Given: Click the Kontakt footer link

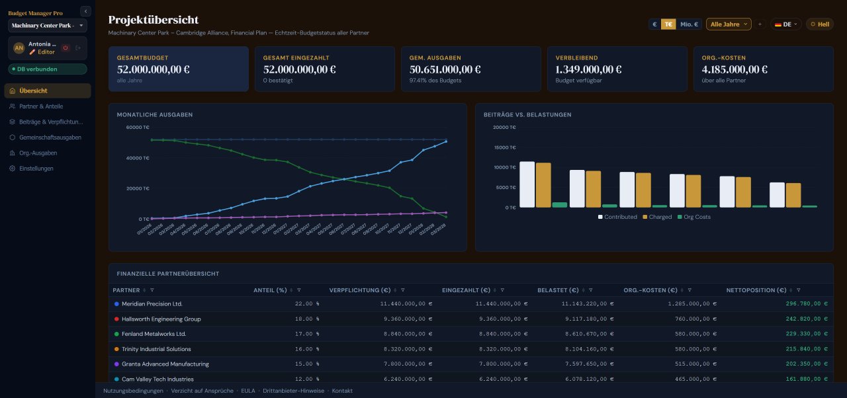Looking at the screenshot, I should (342, 391).
